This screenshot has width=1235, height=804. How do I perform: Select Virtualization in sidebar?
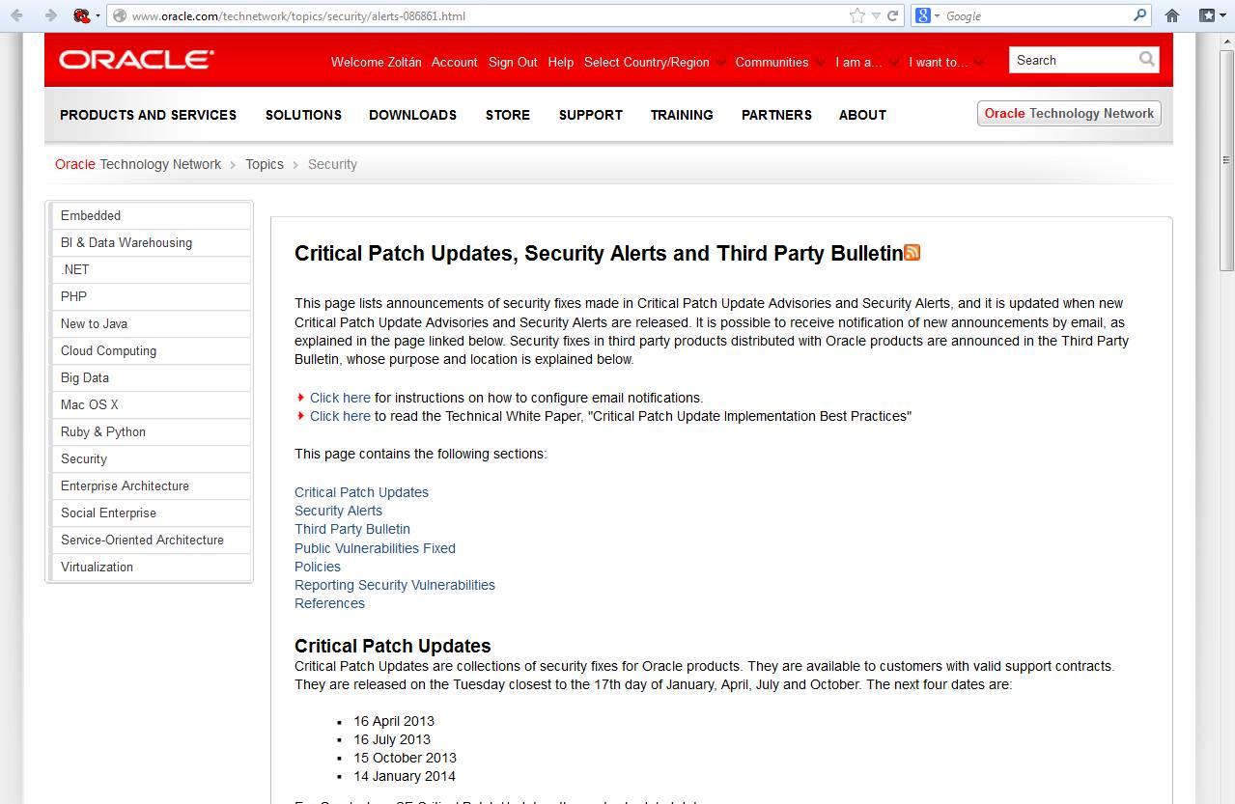pos(149,567)
